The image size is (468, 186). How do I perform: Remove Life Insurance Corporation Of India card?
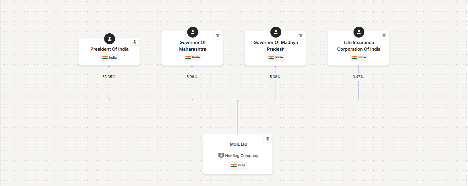coord(384,35)
